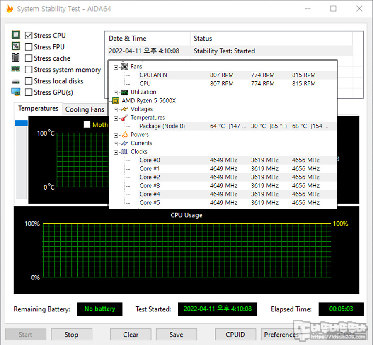373x345 pixels.
Task: Click the AIDA64 flame icon in title bar
Action: 10,9
